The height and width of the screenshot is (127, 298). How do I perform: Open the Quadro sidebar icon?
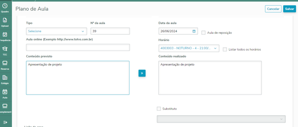pos(5,7)
